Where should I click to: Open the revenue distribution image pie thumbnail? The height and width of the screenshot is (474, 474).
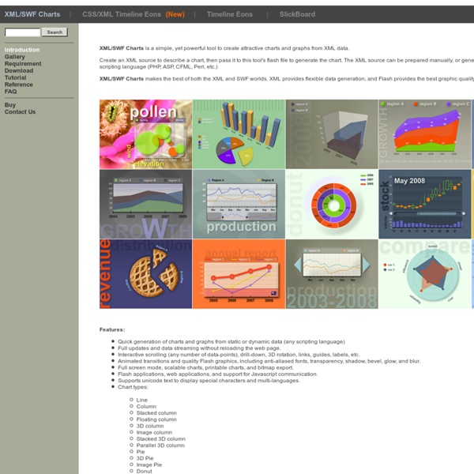(145, 274)
